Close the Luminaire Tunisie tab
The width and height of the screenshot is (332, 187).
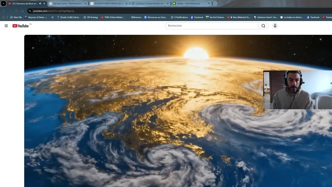point(168,4)
